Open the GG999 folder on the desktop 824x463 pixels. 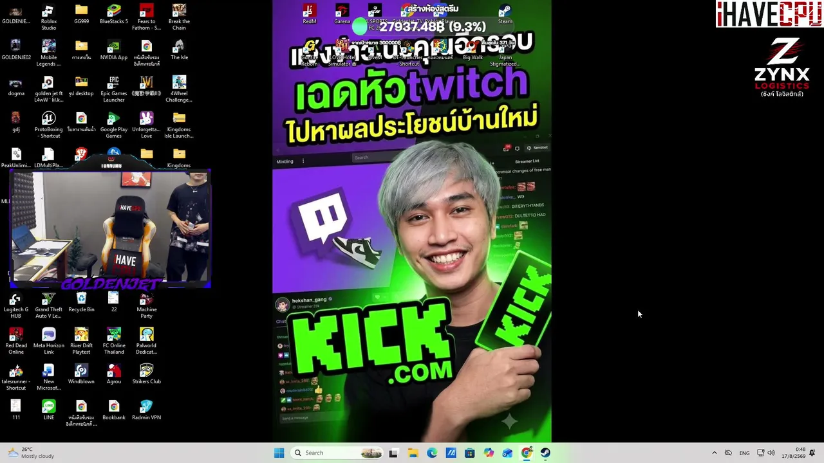point(81,14)
